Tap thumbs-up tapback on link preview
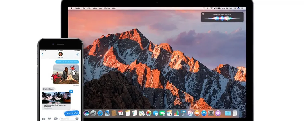 (x=71, y=91)
